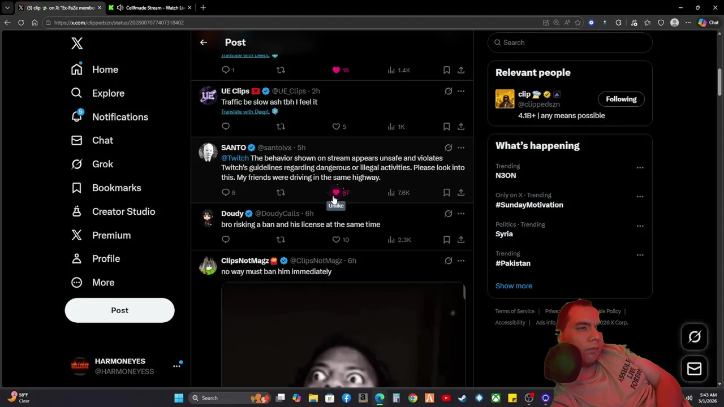View analytics on SANTO's post

398,193
